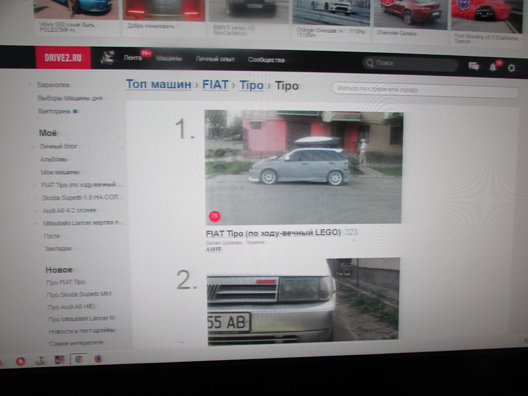Open the Charger card
The height and width of the screenshot is (396, 528).
pyautogui.click(x=331, y=20)
